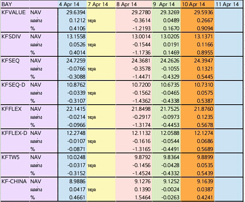Select KFTW5 percent value 0.5439
The width and height of the screenshot is (245, 202).
pyautogui.click(x=205, y=173)
